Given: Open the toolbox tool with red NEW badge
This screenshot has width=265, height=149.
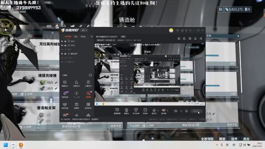Looking at the screenshot, I should (65, 115).
